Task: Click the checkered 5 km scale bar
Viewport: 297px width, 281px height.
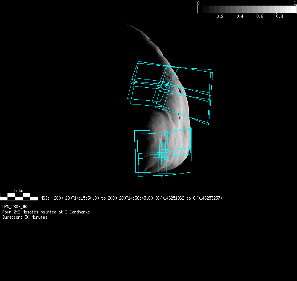Action: 19,196
